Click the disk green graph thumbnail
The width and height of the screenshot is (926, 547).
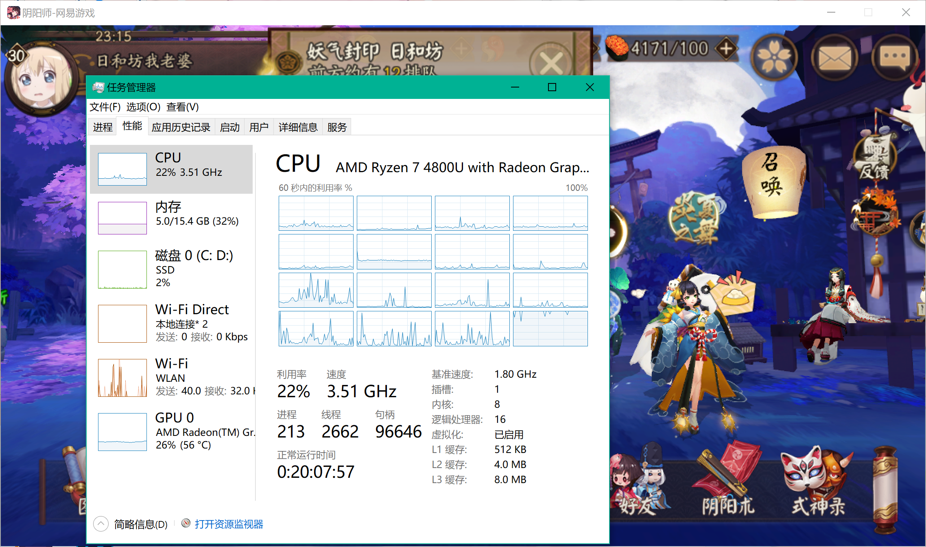pyautogui.click(x=122, y=269)
